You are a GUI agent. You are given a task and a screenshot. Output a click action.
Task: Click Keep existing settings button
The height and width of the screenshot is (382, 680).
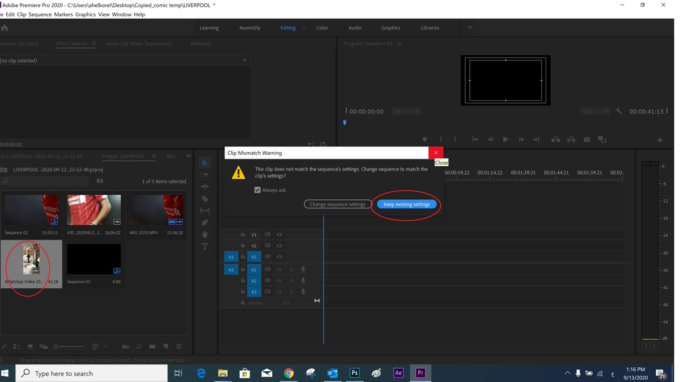[407, 204]
